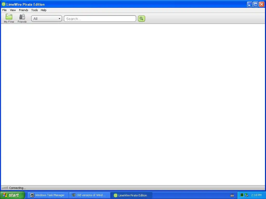The width and height of the screenshot is (266, 199).
Task: Open the Help menu
Action: click(44, 10)
